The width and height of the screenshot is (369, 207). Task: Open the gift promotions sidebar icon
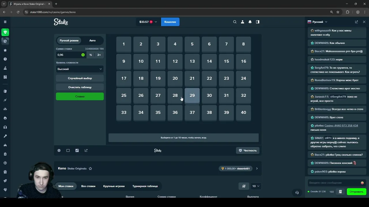coord(5,172)
